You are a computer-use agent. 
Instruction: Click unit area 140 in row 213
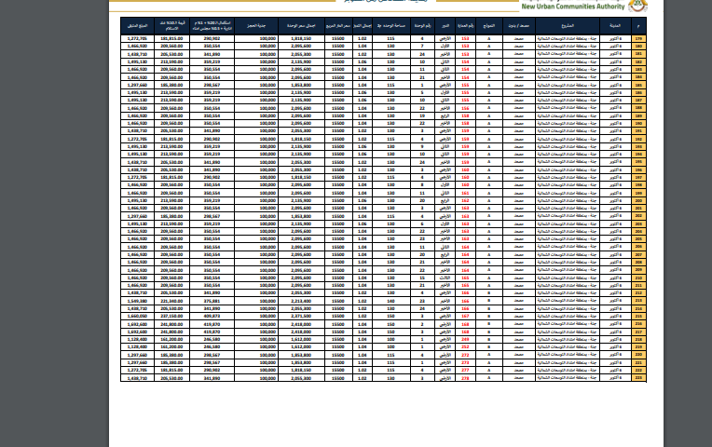pos(390,301)
